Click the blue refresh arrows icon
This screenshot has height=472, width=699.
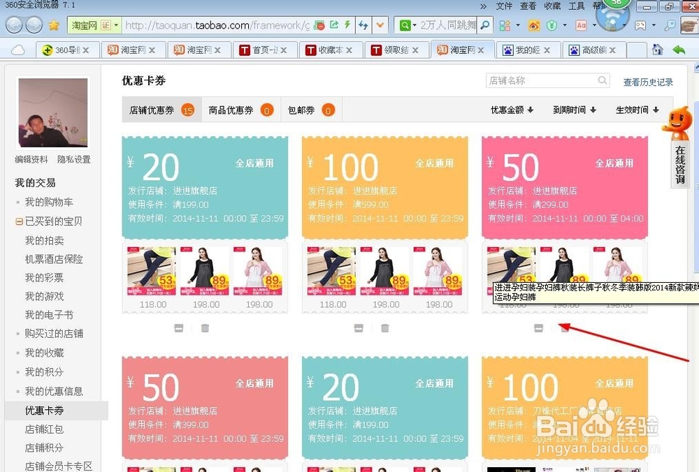tap(363, 25)
